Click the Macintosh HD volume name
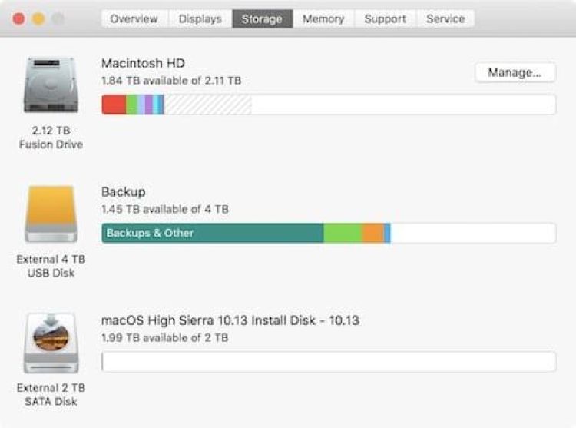Image resolution: width=576 pixels, height=428 pixels. point(143,63)
